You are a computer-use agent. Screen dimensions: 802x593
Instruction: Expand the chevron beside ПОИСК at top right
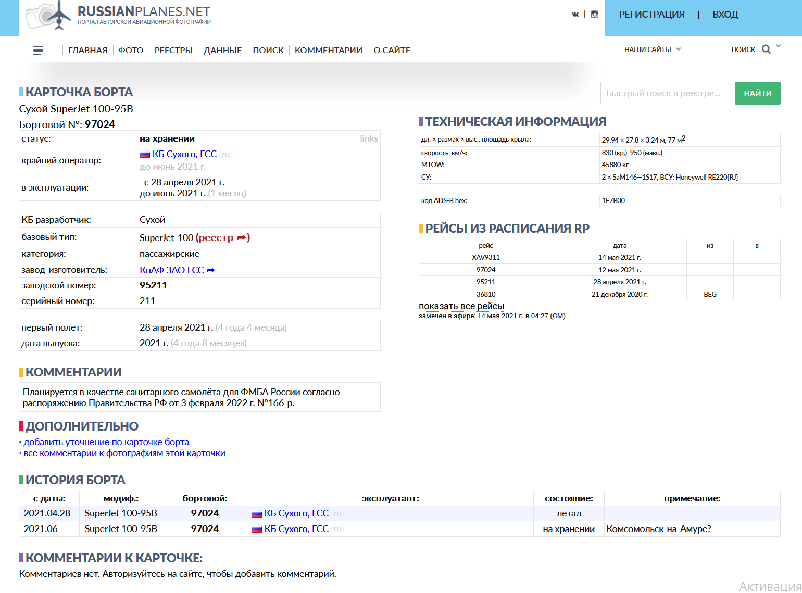779,46
